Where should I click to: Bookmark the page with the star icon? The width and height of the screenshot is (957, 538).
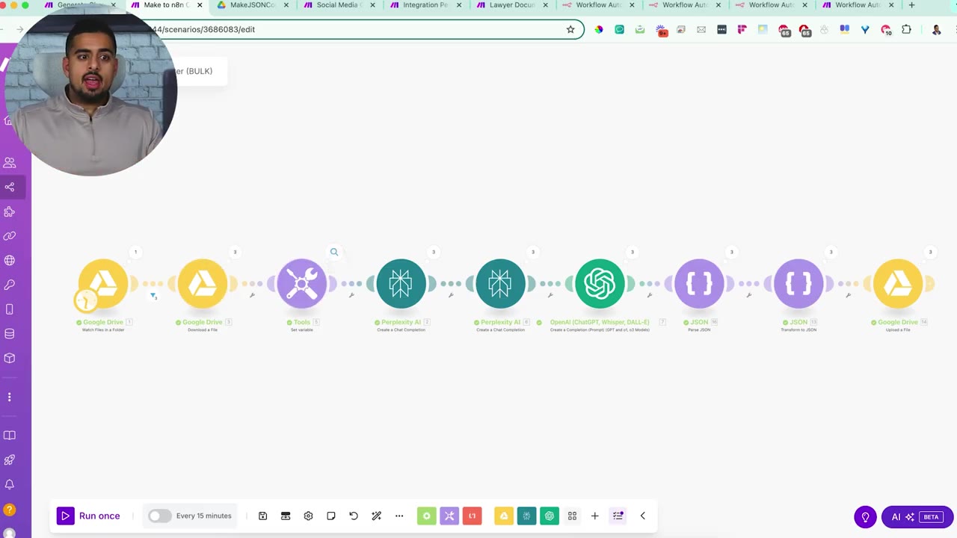coord(570,30)
